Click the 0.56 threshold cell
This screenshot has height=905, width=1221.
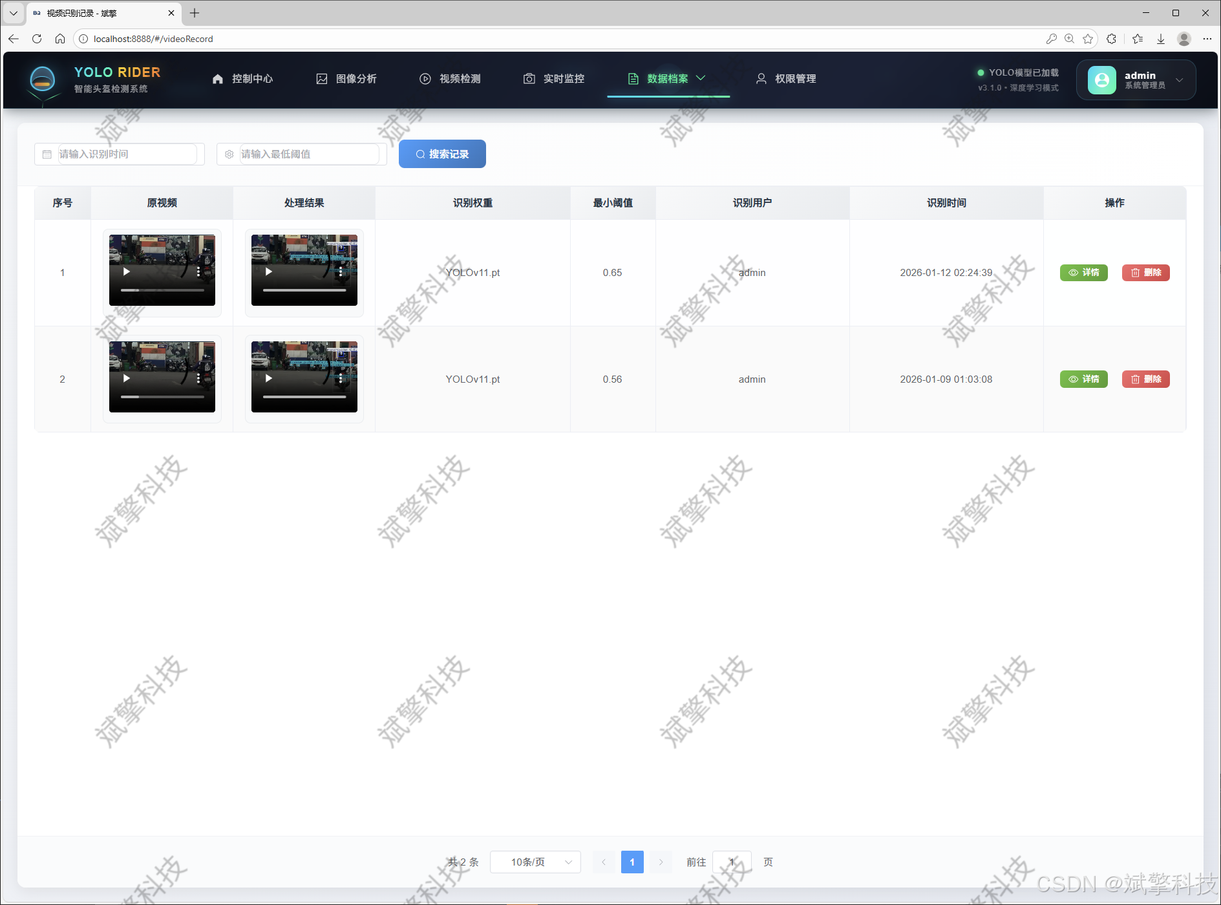612,379
